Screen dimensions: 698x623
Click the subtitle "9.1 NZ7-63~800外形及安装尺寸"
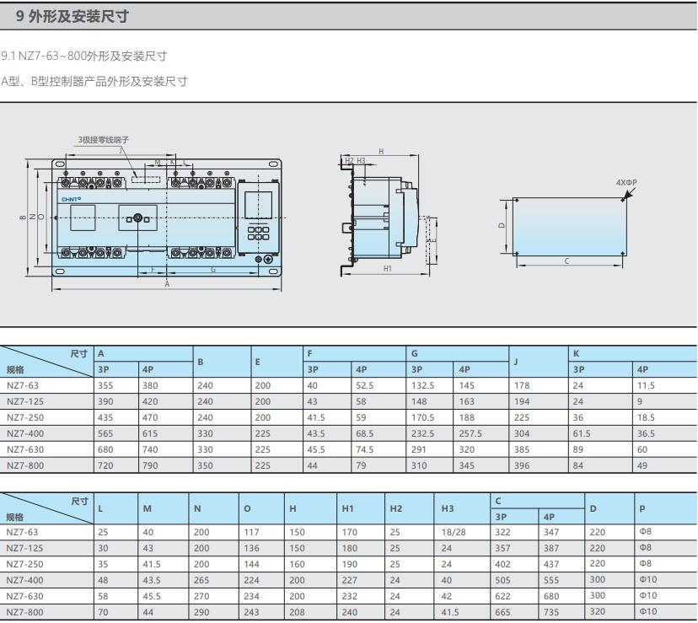tap(84, 56)
